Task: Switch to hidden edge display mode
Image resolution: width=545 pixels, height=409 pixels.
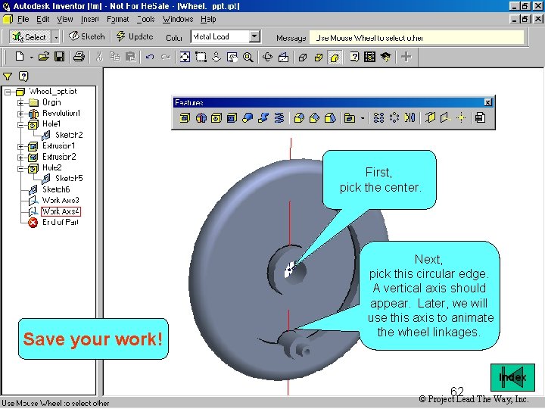Action: pyautogui.click(x=319, y=57)
